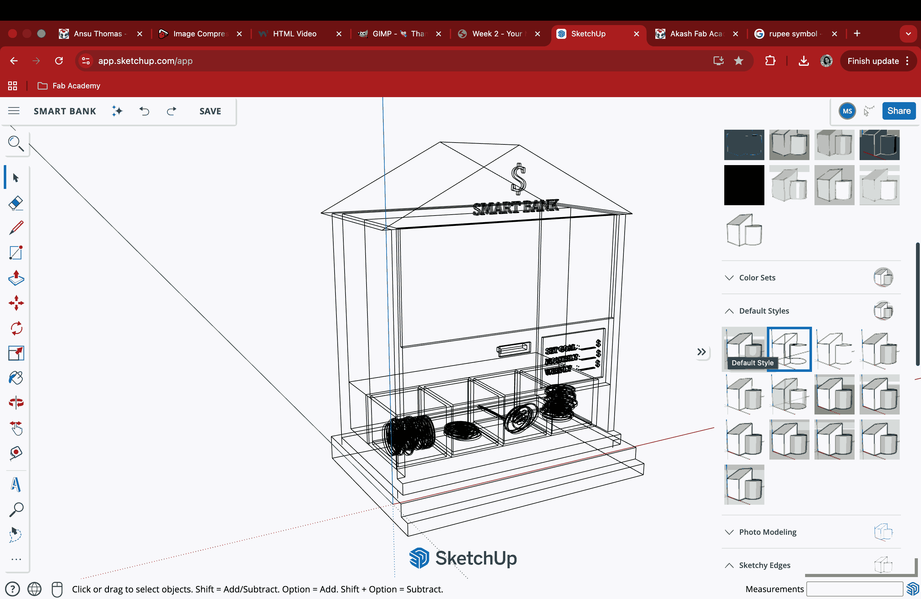Pick the Orbit tool
921x599 pixels.
coord(16,403)
